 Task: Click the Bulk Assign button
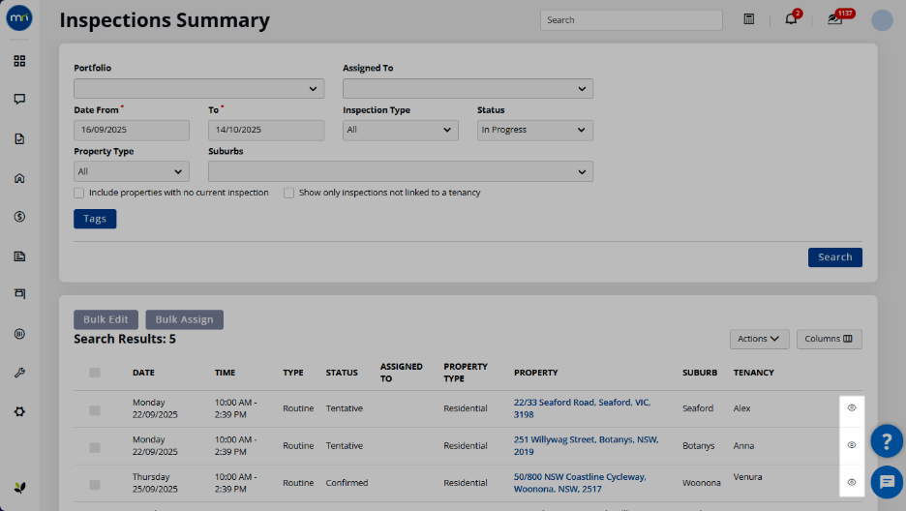click(x=184, y=320)
